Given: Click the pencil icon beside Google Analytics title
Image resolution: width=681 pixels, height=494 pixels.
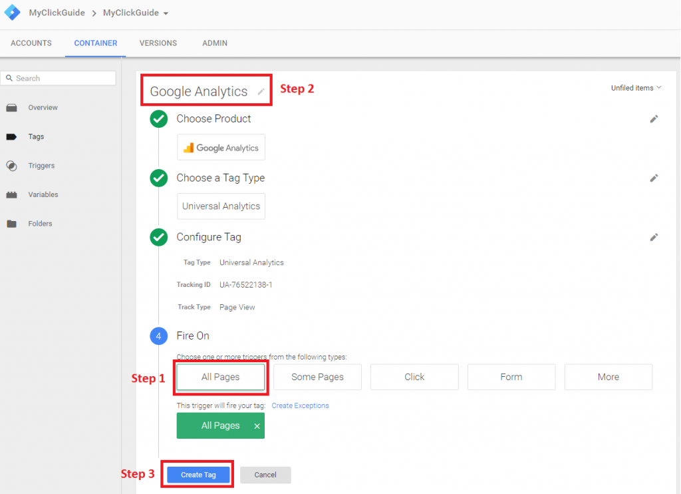Looking at the screenshot, I should coord(261,92).
